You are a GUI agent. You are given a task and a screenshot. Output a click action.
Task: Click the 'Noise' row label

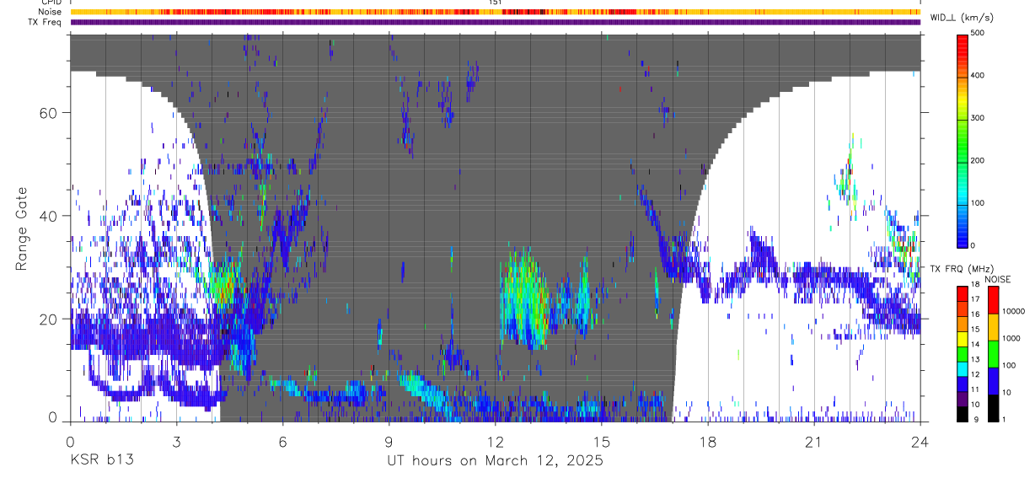click(50, 12)
